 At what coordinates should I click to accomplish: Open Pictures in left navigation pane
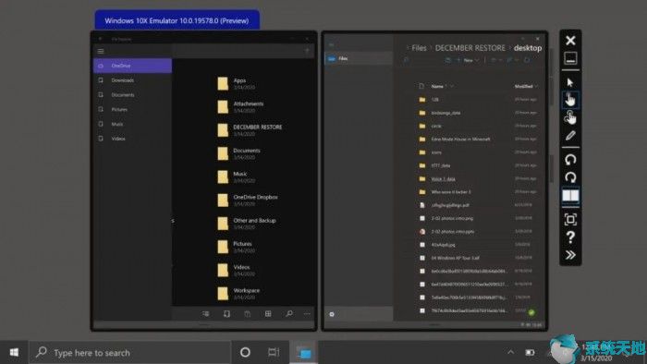132,109
